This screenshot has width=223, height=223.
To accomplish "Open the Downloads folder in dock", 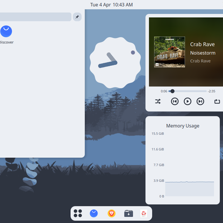I will pos(129,214).
